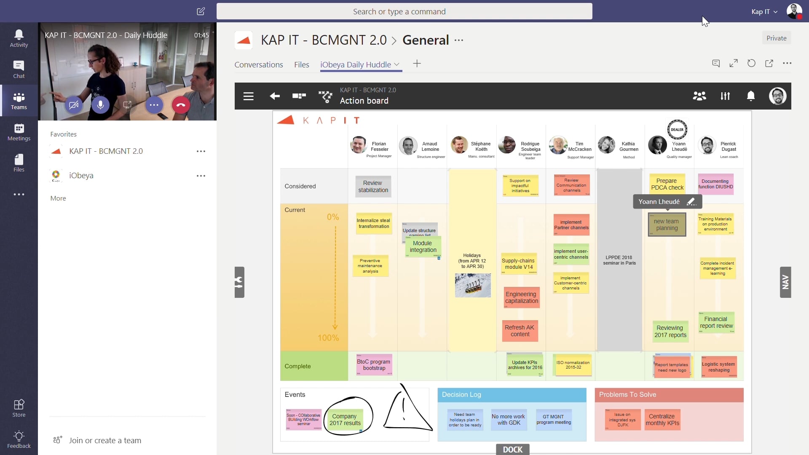The height and width of the screenshot is (455, 809).
Task: Mute the microphone in the call
Action: [100, 105]
